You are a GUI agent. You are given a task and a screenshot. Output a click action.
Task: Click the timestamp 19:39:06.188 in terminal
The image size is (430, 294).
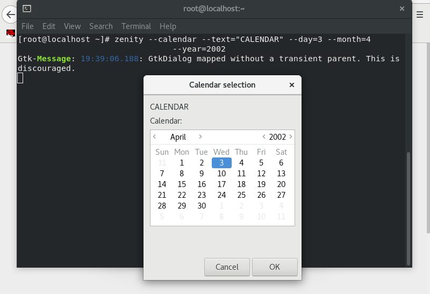click(110, 59)
